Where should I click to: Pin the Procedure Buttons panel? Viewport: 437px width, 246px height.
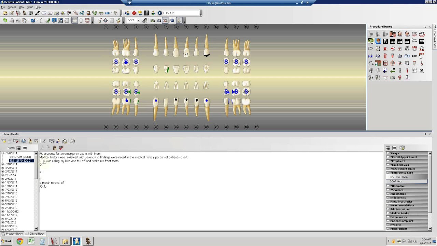click(x=425, y=26)
